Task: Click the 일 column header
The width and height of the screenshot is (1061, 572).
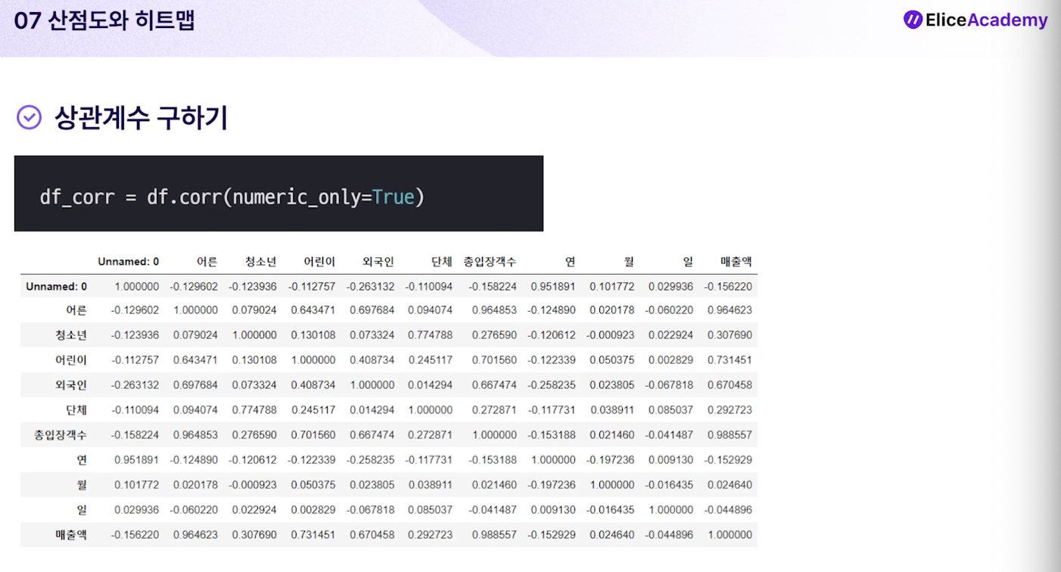Action: pyautogui.click(x=688, y=262)
